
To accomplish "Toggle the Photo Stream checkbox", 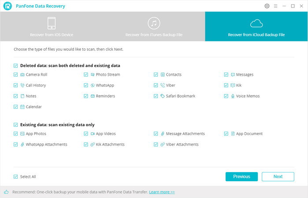I will click(86, 74).
